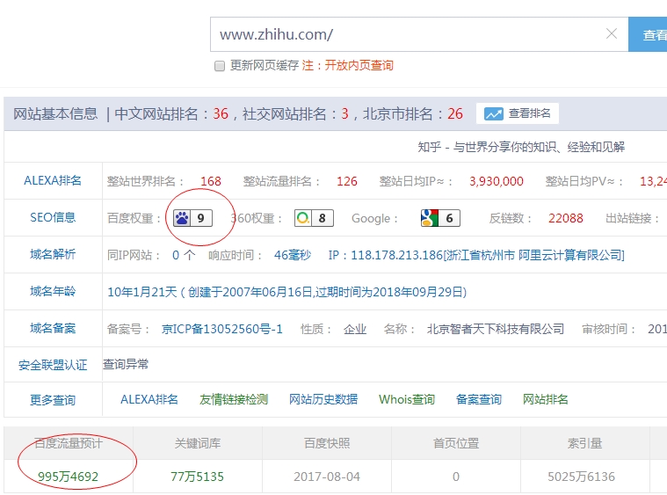Click the 360 weight badge showing 8
The width and height of the screenshot is (667, 495).
314,218
